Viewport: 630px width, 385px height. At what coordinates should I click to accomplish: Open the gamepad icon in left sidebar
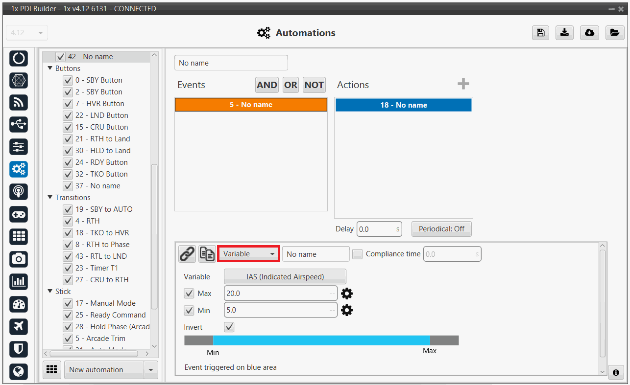pyautogui.click(x=19, y=214)
